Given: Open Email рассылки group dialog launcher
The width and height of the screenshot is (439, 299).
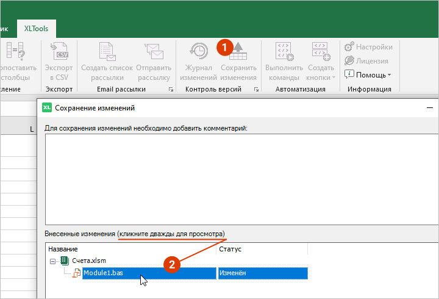Looking at the screenshot, I should (x=171, y=89).
